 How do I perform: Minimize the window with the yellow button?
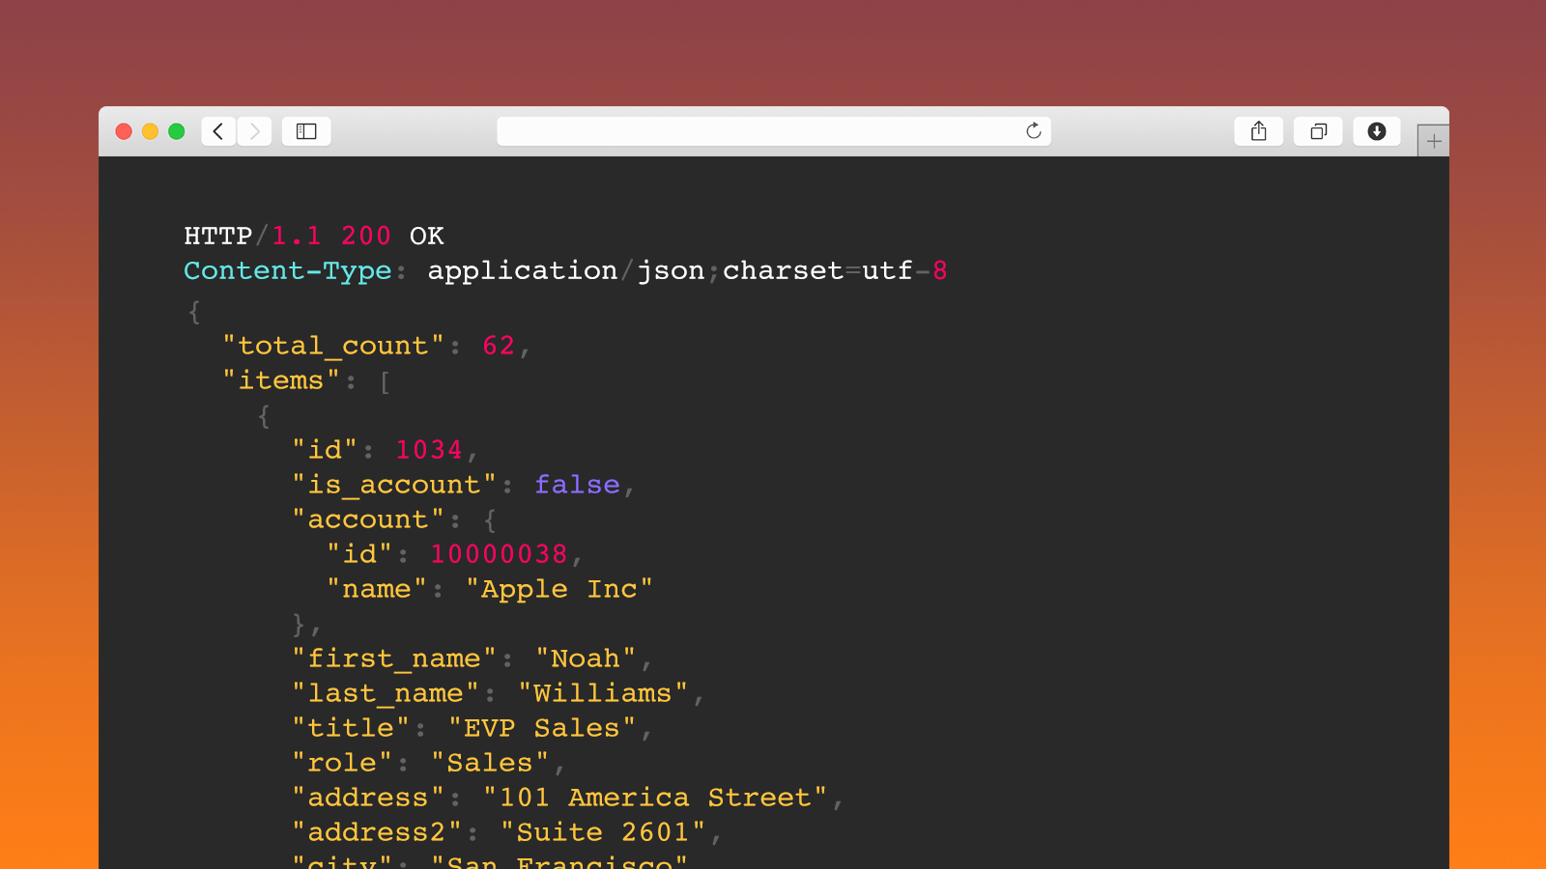pyautogui.click(x=150, y=131)
